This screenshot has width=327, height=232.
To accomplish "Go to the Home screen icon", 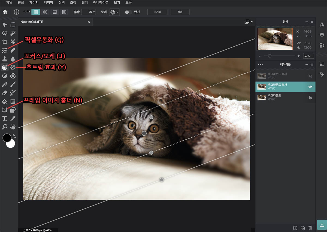I will [x=5, y=12].
